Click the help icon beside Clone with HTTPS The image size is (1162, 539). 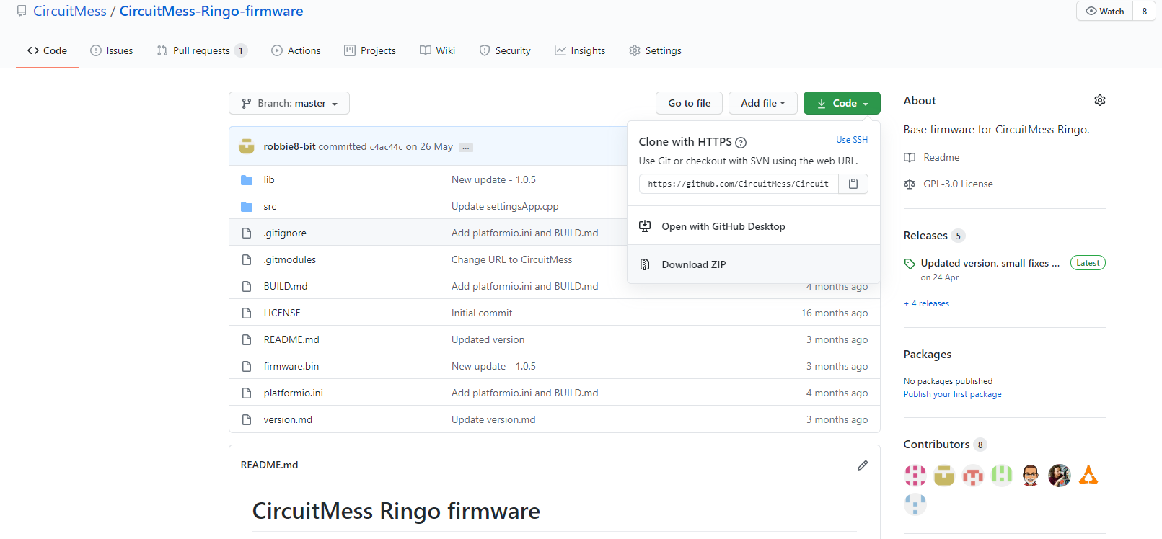[x=741, y=143]
